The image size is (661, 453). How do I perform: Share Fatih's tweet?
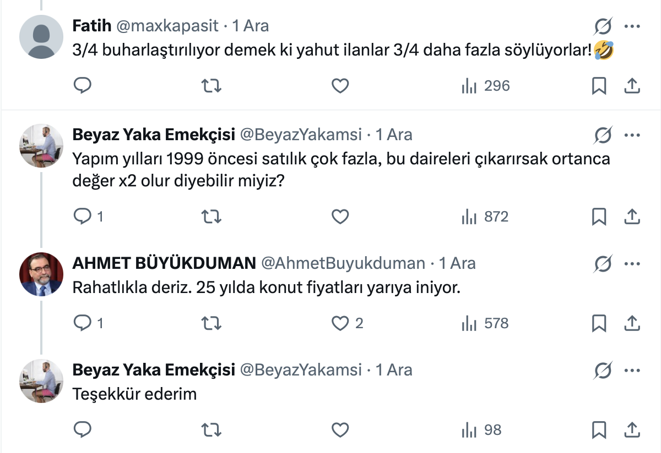pyautogui.click(x=632, y=86)
